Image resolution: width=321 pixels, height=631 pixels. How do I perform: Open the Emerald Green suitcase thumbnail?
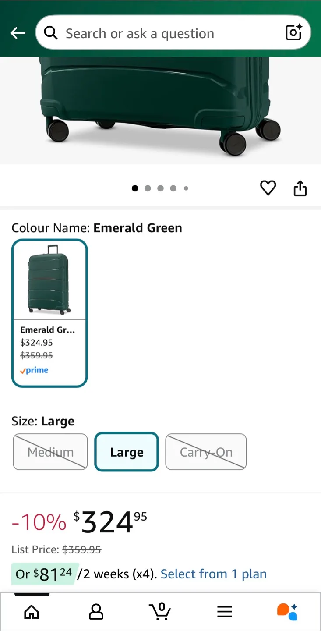tap(49, 280)
